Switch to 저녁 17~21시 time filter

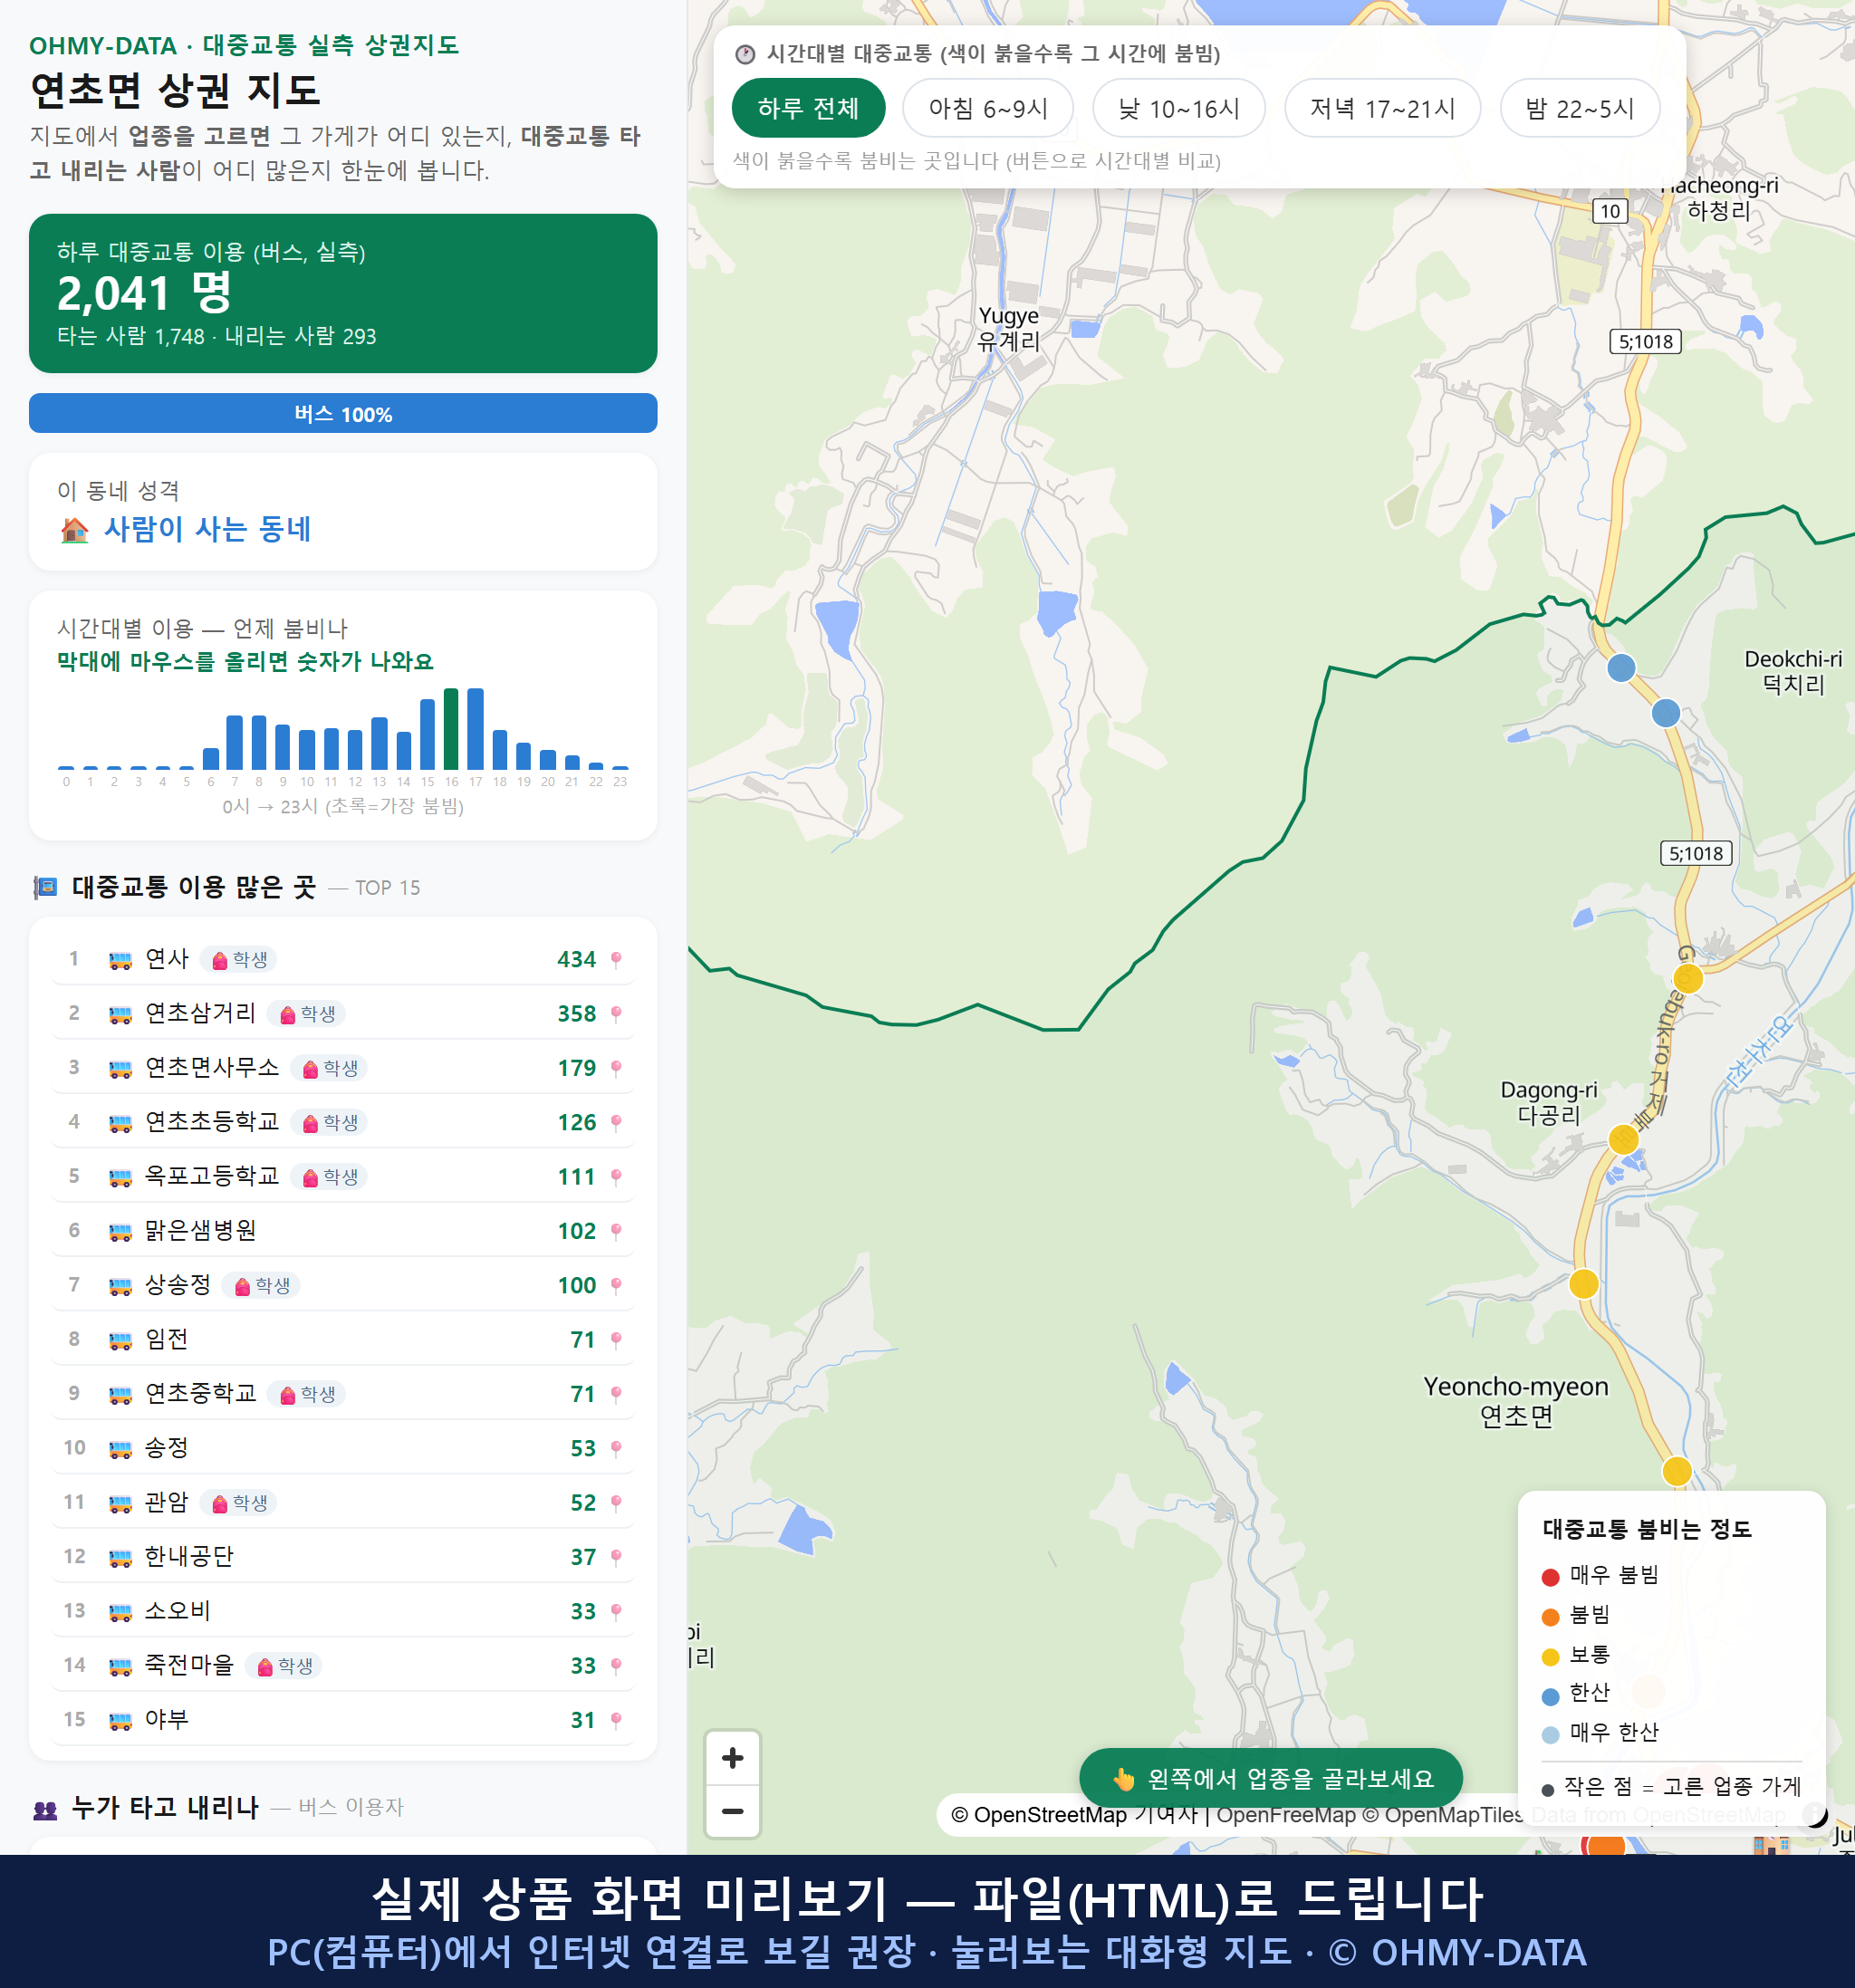click(x=1382, y=108)
